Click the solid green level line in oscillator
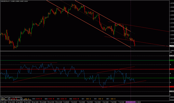This screenshot has width=174, height=103. [x=85, y=60]
